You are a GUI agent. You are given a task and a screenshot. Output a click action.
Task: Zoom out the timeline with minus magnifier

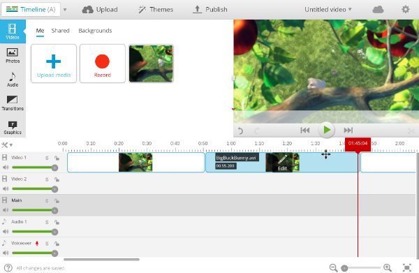(333, 267)
